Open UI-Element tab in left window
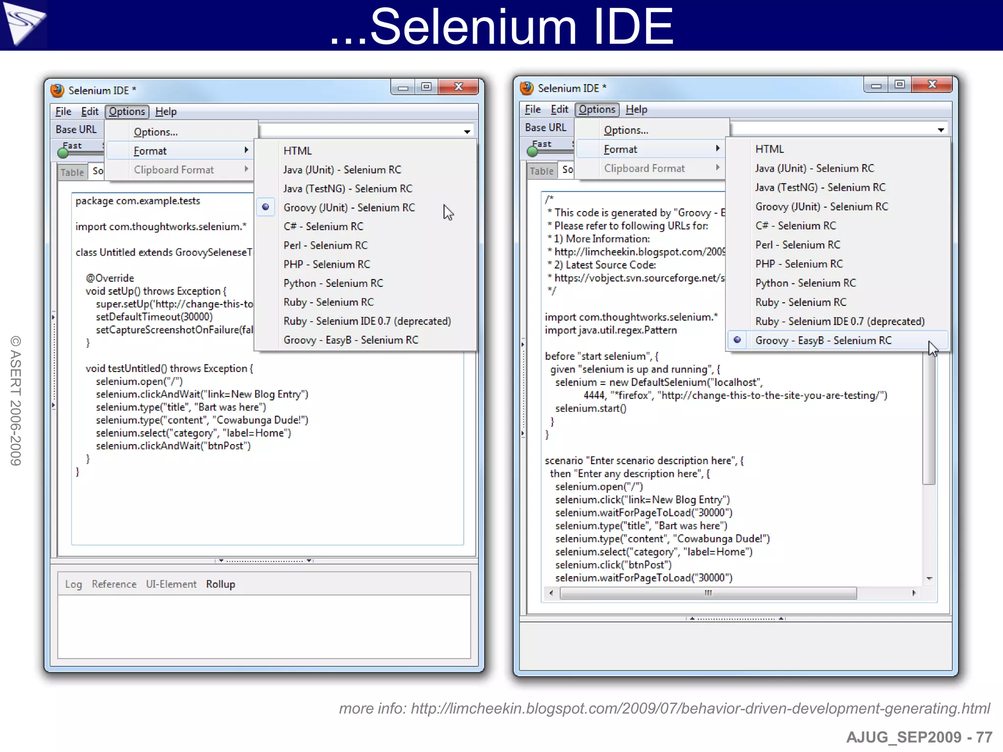Screen dimensions: 1003x752 (x=171, y=584)
